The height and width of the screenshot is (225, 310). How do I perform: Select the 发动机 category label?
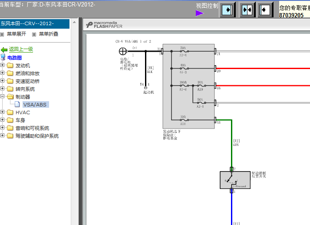[x=23, y=66]
